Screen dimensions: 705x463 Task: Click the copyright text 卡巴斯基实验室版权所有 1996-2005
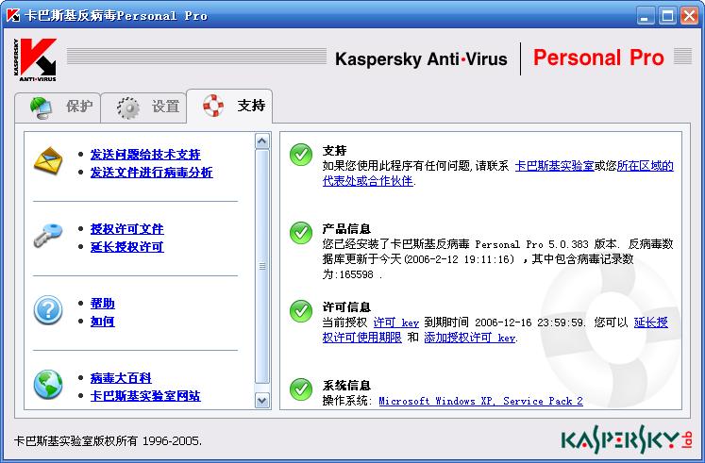[x=108, y=440]
